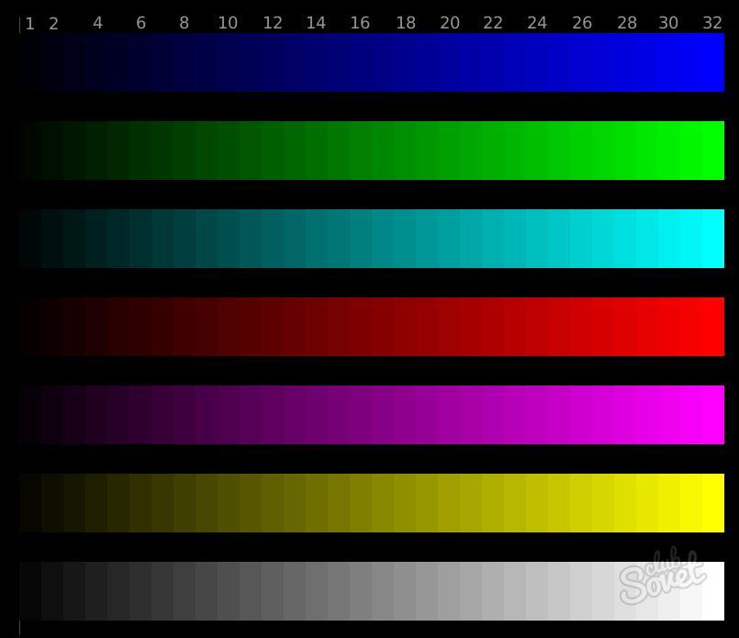The width and height of the screenshot is (739, 638).
Task: Click the Club Sovet watermark logo
Action: click(x=662, y=576)
